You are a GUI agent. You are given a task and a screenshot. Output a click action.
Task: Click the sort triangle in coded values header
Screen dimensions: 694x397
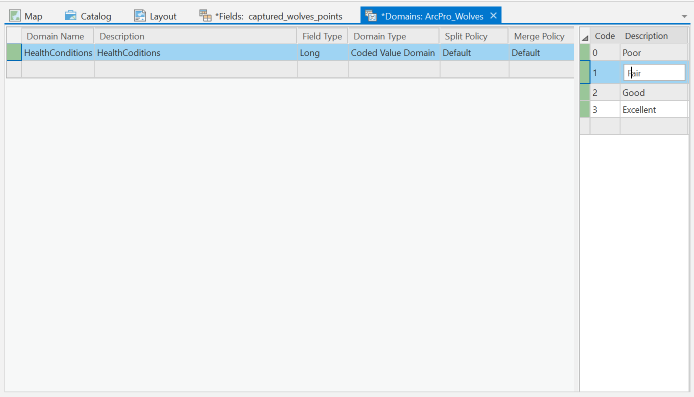(x=585, y=38)
